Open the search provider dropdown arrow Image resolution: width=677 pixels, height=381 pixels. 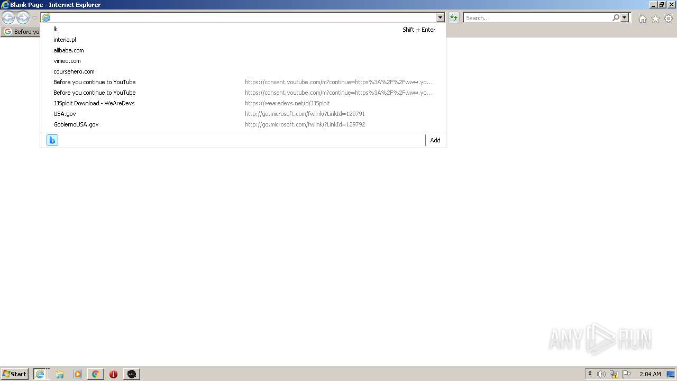[625, 18]
